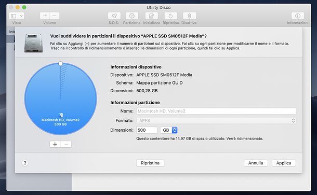Confirm with the Applica button

(x=284, y=163)
